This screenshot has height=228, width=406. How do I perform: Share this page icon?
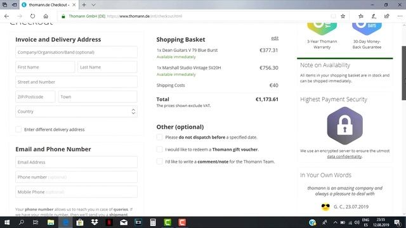pyautogui.click(x=386, y=16)
